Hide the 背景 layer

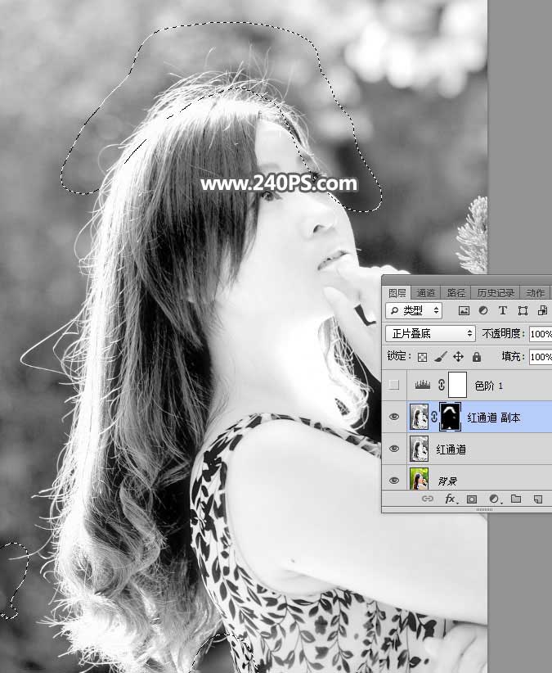[x=394, y=481]
